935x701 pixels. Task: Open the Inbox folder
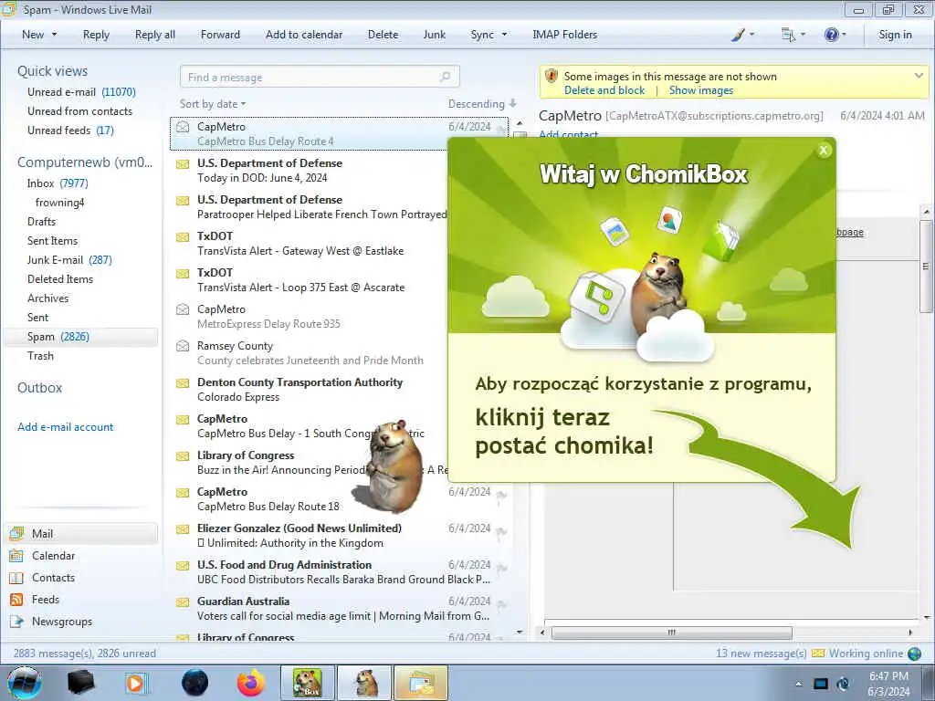(x=58, y=183)
